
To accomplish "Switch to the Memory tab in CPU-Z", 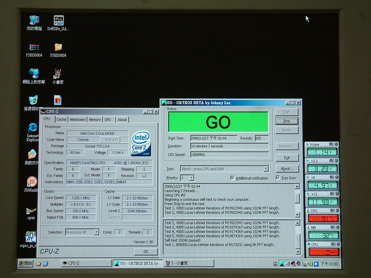I will (95, 120).
